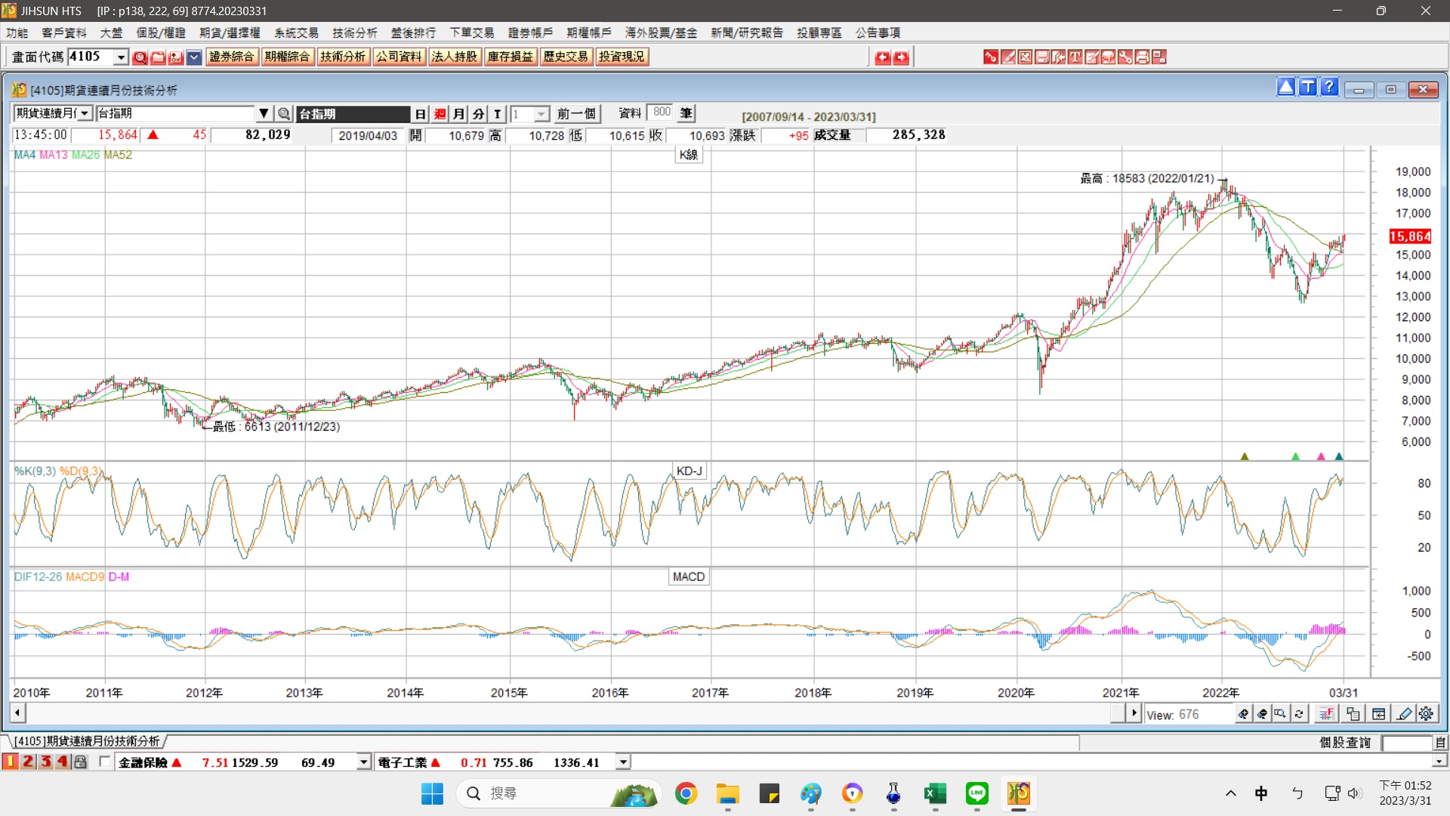
Task: Switch chart to daily (日) period
Action: pos(421,114)
